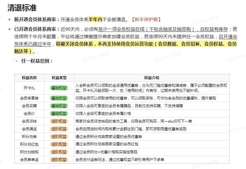
Task: Click the red 【新手保护期】 note
Action: click(x=146, y=19)
